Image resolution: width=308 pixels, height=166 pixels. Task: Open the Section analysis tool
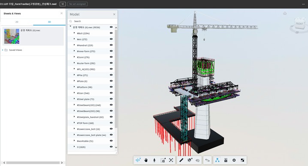(190, 160)
